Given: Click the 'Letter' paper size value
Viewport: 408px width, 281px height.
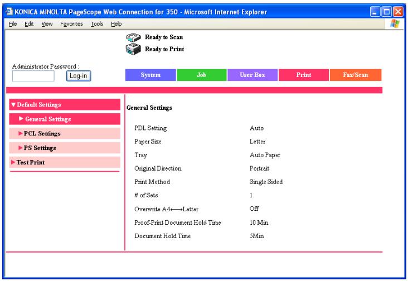Looking at the screenshot, I should click(258, 142).
